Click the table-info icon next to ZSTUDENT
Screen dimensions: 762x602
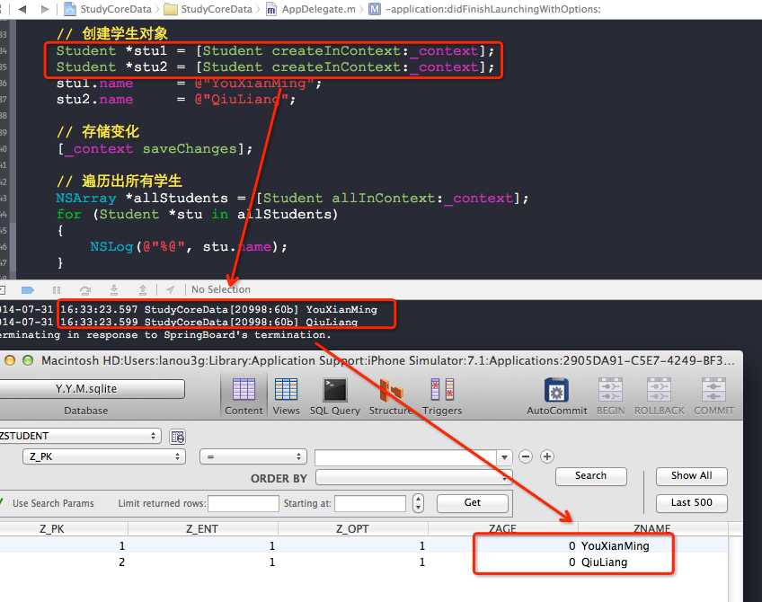click(x=177, y=437)
